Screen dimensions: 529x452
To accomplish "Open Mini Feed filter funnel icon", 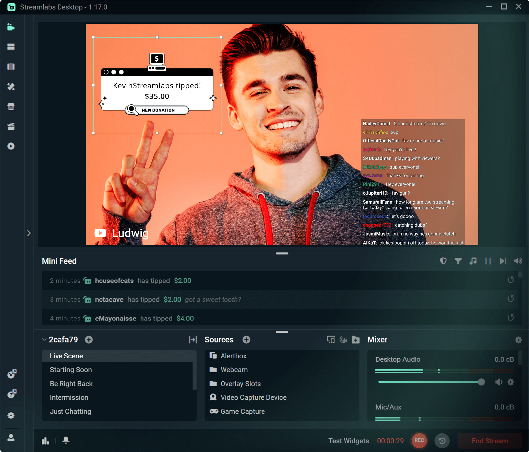I will tap(458, 261).
